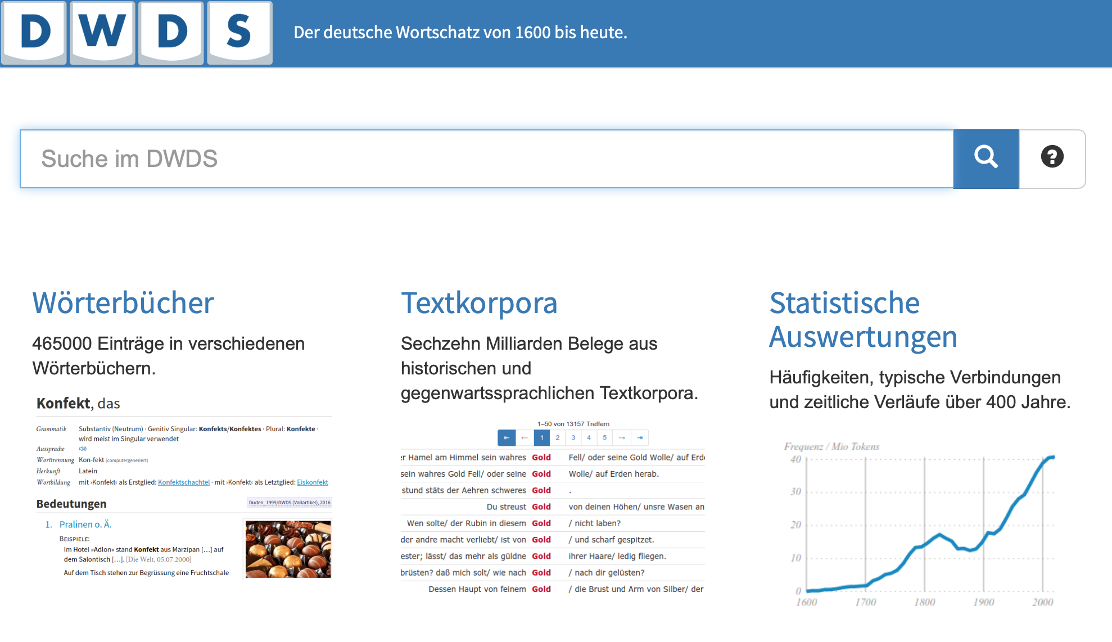This screenshot has height=642, width=1112.
Task: Open the Wörterbücher section heading
Action: (123, 303)
